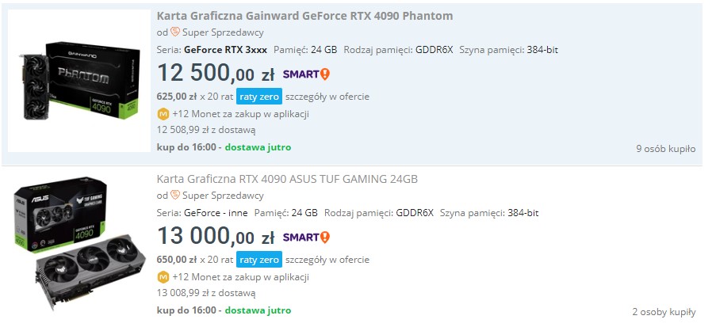Screen dimensions: 712x327
Task: Open GeForce RTX 3xxx series link
Action: tap(225, 49)
